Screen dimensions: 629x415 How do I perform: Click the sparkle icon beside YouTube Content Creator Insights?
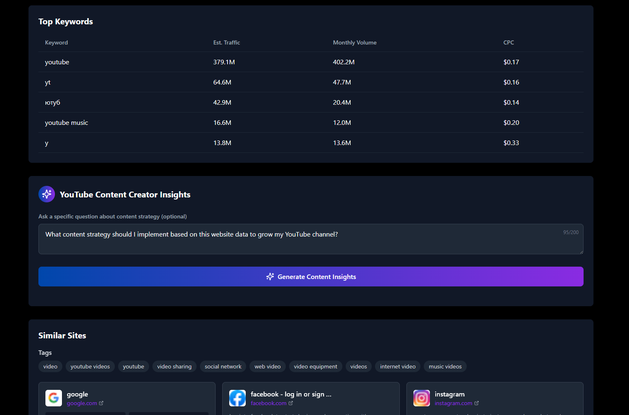[x=47, y=194]
